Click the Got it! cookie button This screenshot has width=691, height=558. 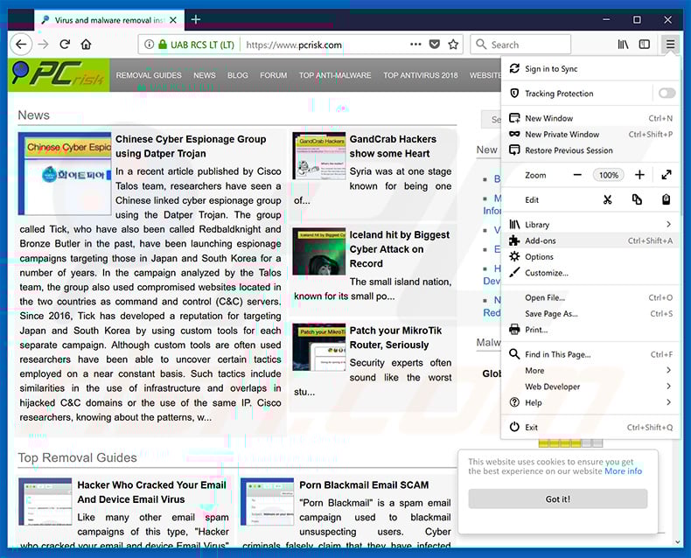(558, 499)
